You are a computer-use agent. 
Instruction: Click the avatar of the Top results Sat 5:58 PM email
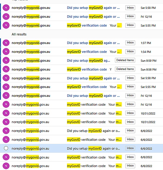click(x=6, y=8)
